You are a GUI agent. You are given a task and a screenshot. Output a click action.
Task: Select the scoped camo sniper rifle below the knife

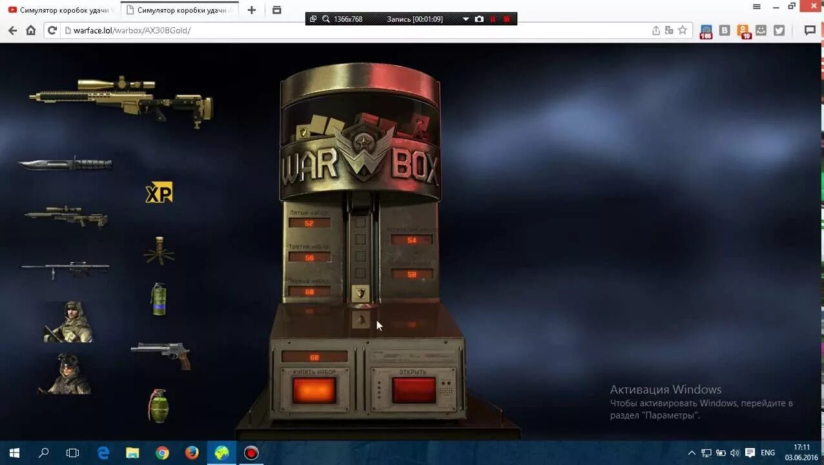65,216
